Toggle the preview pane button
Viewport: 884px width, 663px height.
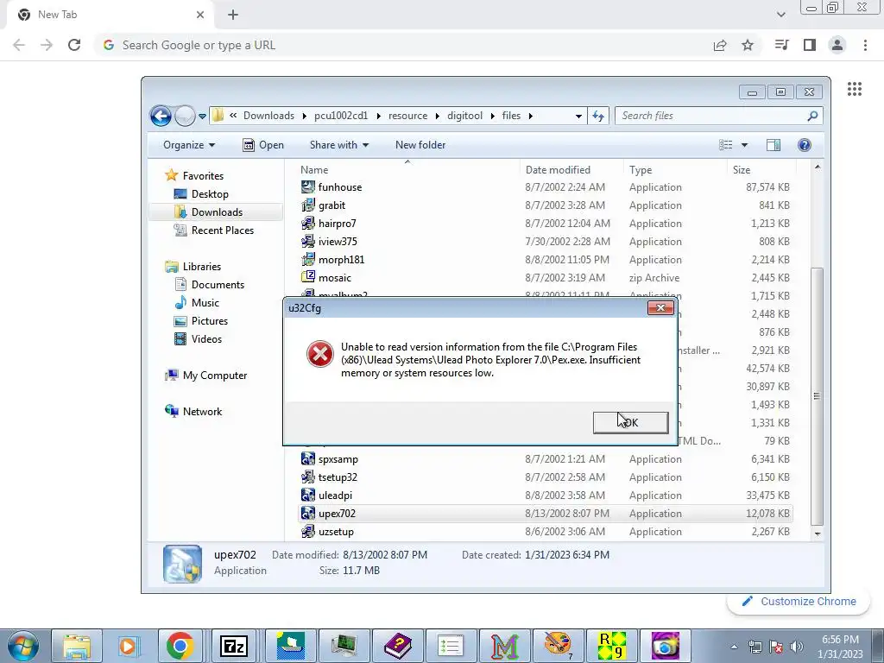[773, 145]
